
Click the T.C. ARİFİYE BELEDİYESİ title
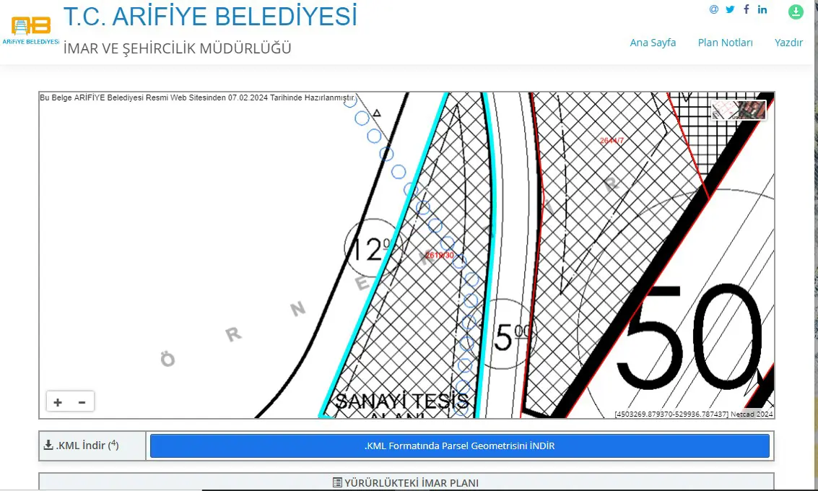coord(210,16)
